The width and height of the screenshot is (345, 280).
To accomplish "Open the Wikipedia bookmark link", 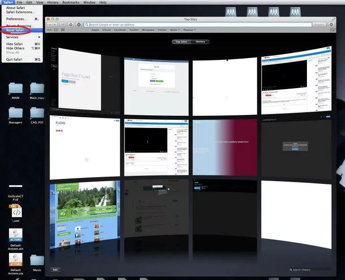I will click(148, 30).
